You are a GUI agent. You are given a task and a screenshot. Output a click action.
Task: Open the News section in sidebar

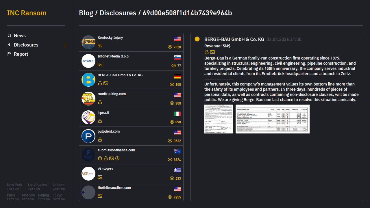point(20,36)
